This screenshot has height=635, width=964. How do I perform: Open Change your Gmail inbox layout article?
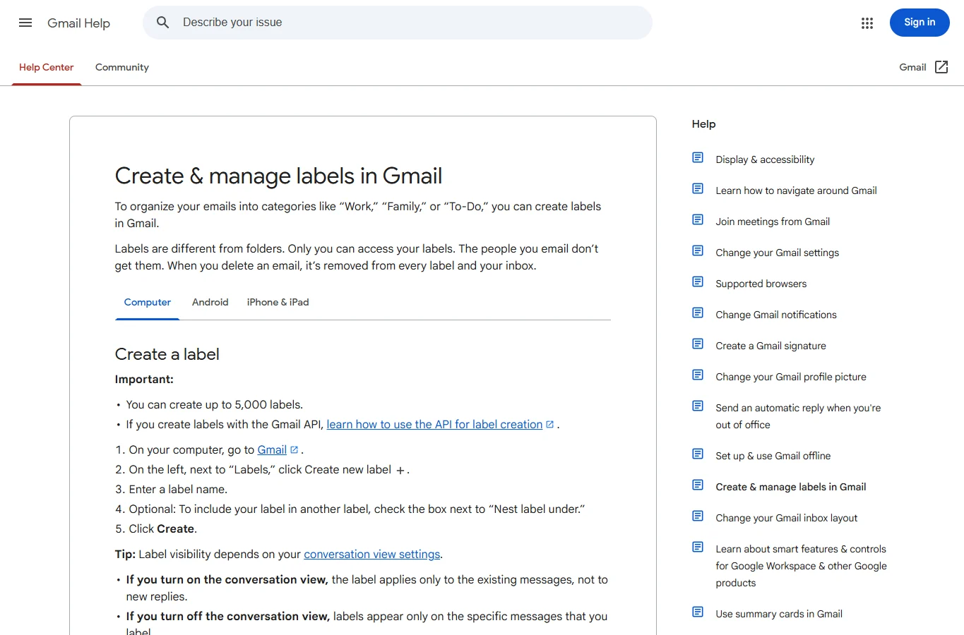(x=787, y=518)
